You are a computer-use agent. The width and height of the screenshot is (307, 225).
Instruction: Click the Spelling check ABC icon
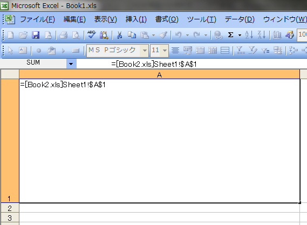point(91,35)
